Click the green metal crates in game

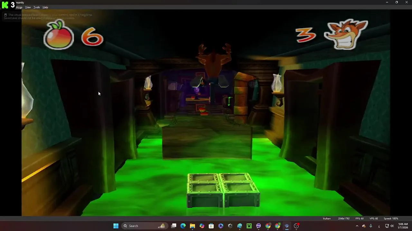pos(224,190)
